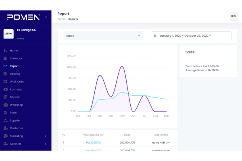Open date range picker January–October 2022
Screen dimensions: 242x161
(191, 36)
